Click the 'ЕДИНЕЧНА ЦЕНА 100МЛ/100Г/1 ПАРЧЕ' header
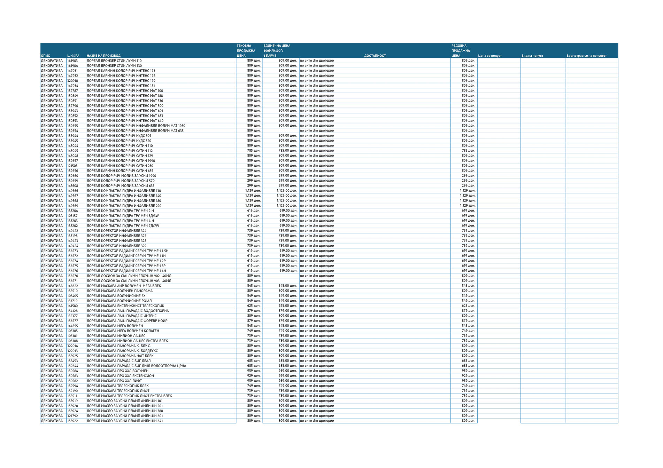 (x=277, y=51)
